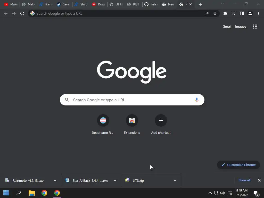This screenshot has width=264, height=198.
Task: Open downloaded StartAllBack_3.4.4 exe file
Action: coord(87,180)
